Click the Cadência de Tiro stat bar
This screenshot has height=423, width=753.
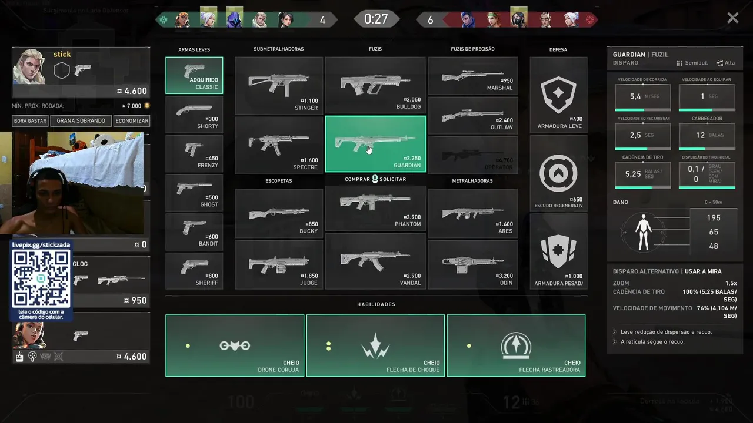tap(643, 175)
